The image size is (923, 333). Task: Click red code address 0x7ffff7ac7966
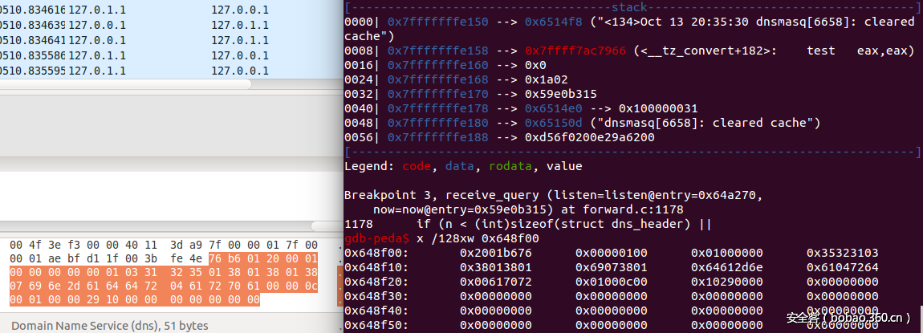tap(575, 51)
